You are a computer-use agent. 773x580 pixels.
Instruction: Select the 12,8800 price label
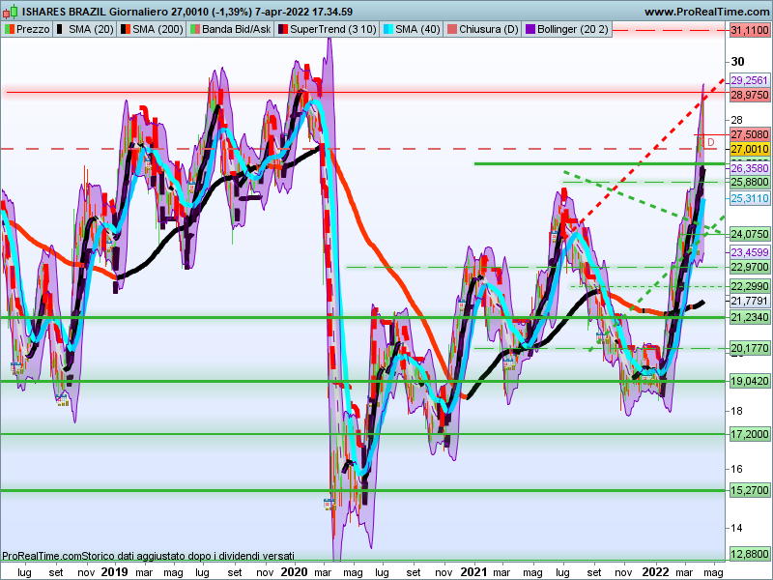750,554
